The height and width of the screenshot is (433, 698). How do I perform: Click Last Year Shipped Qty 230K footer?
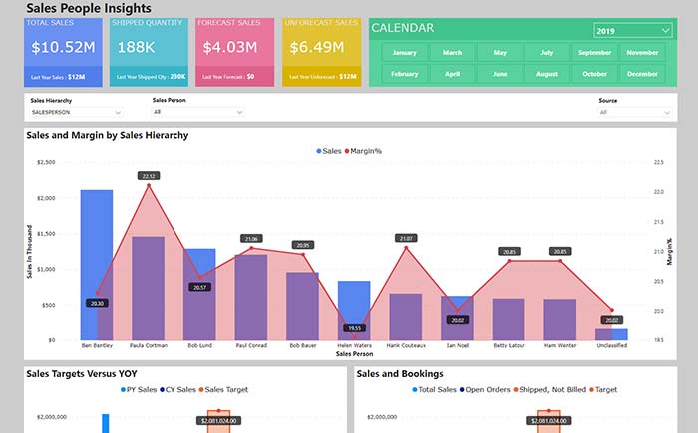coord(149,77)
